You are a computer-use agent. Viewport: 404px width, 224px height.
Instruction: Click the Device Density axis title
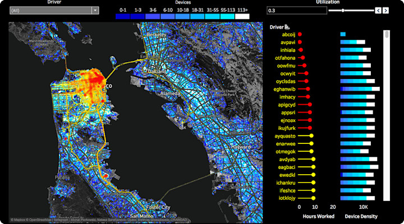coord(361,216)
